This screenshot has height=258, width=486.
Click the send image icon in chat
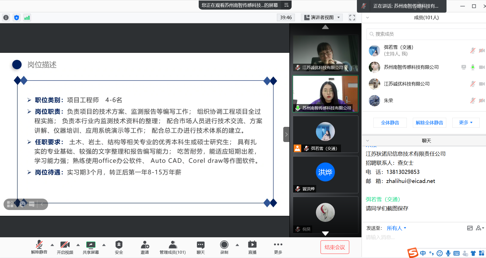470,228
